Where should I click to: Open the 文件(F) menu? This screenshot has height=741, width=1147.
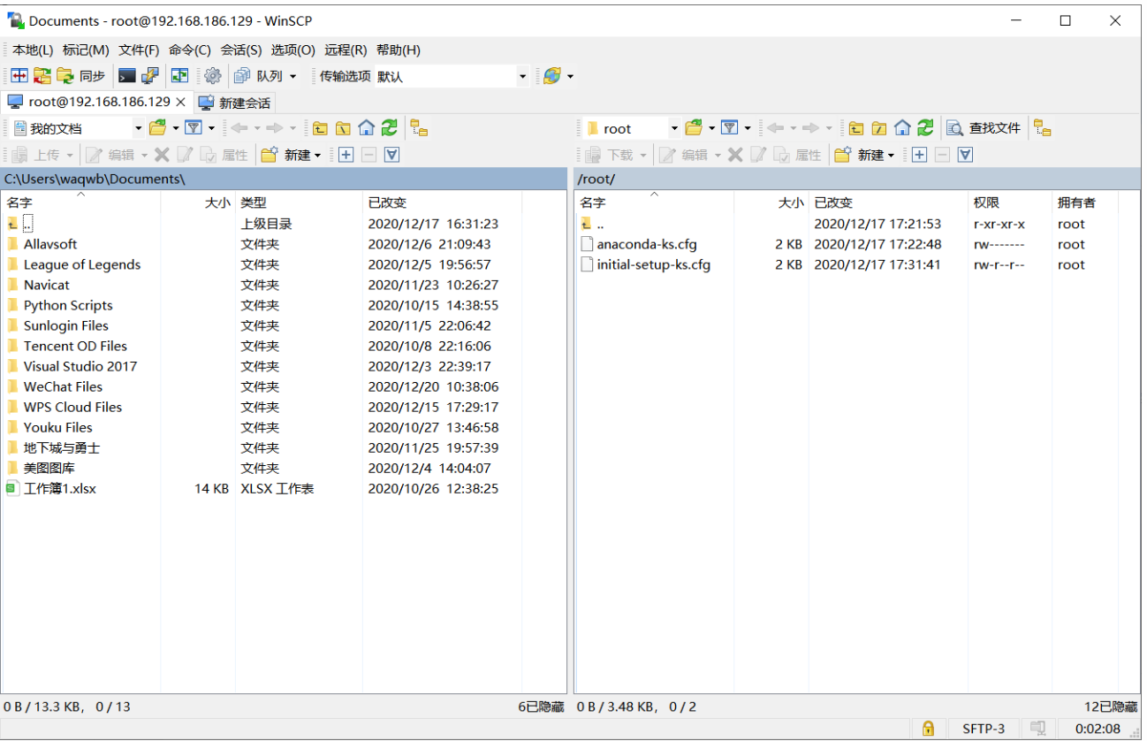click(139, 50)
